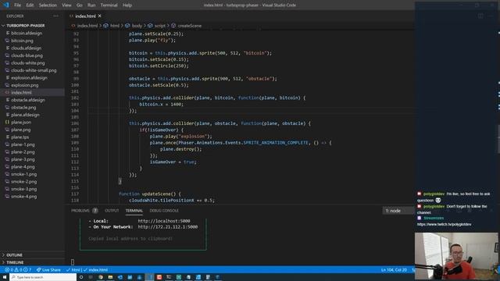Click the webcam video overlay
The image size is (500, 281).
(x=456, y=256)
